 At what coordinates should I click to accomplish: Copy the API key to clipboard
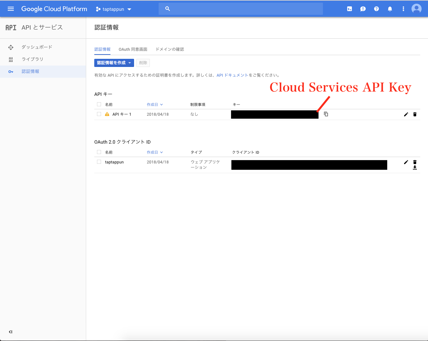coord(326,114)
